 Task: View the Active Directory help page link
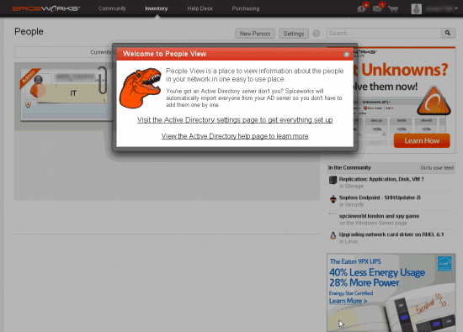tap(235, 136)
